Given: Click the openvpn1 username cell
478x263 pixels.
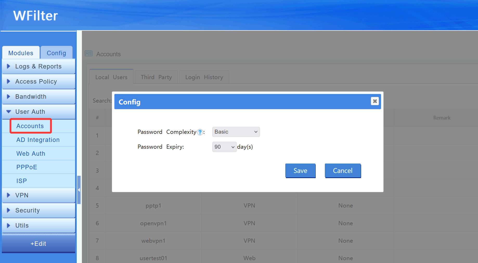Looking at the screenshot, I should click(x=153, y=223).
